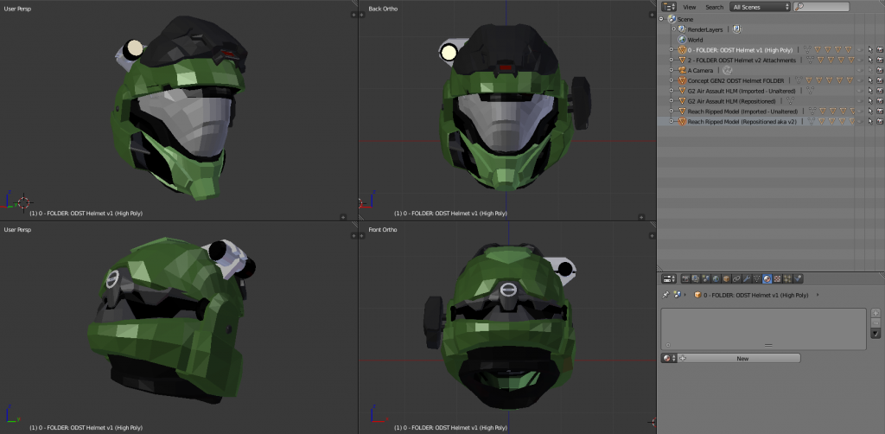The width and height of the screenshot is (885, 434).
Task: Open the Physics properties tab
Action: coord(798,278)
